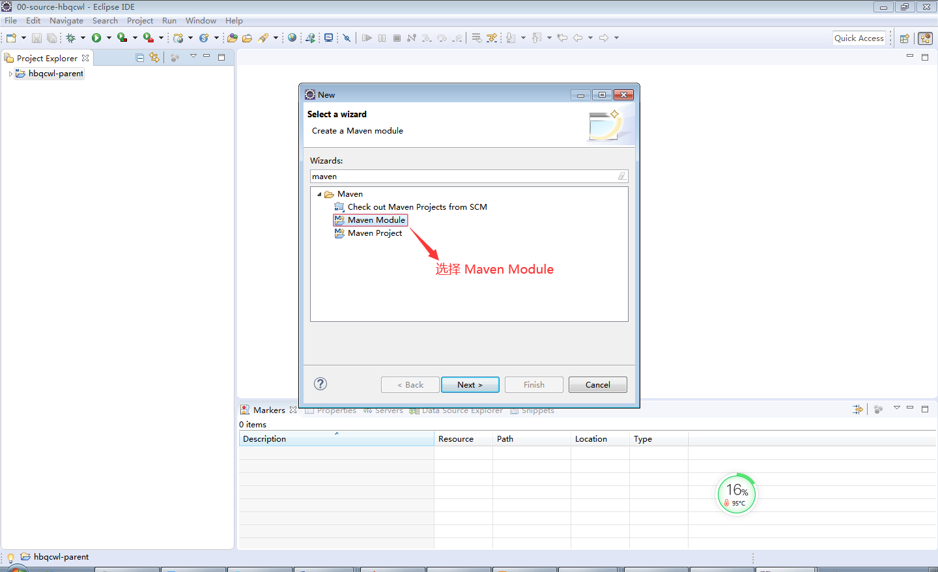Screen dimensions: 938x572
Task: Click the Save toolbar icon
Action: [36, 38]
